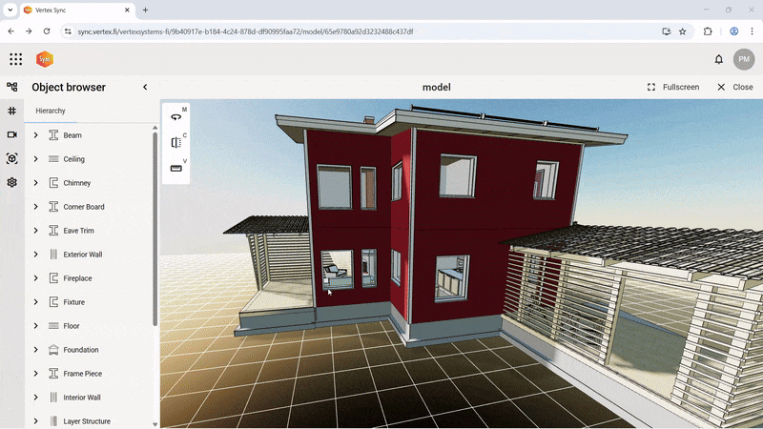Open the apps grid launcher
Image resolution: width=763 pixels, height=429 pixels.
click(15, 59)
